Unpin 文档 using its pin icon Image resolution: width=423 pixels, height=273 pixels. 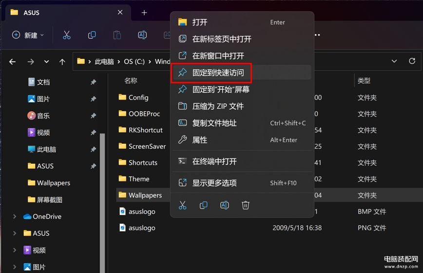[x=94, y=82]
